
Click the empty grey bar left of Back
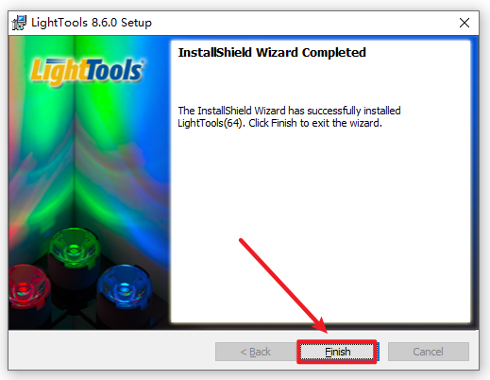tap(111, 351)
